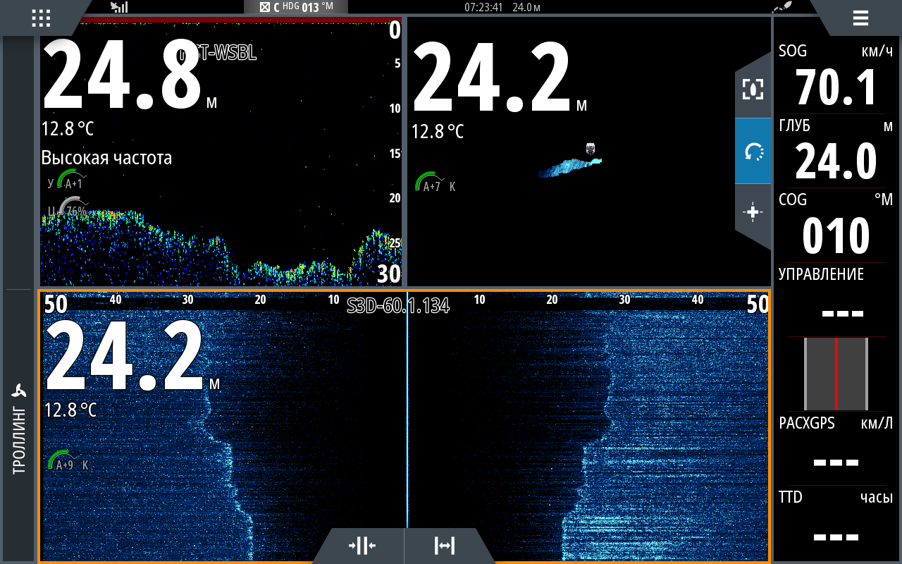Tap the GPS satellite signal icon
Viewport: 902px width, 564px height.
[x=119, y=7]
